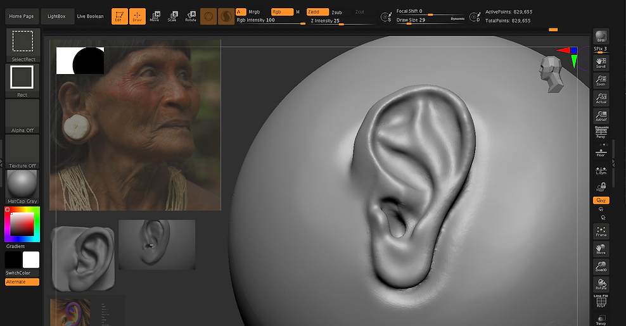The height and width of the screenshot is (326, 626).
Task: Select Zsub sculpt mode
Action: click(336, 13)
